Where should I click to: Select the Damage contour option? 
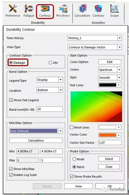tap(11, 63)
